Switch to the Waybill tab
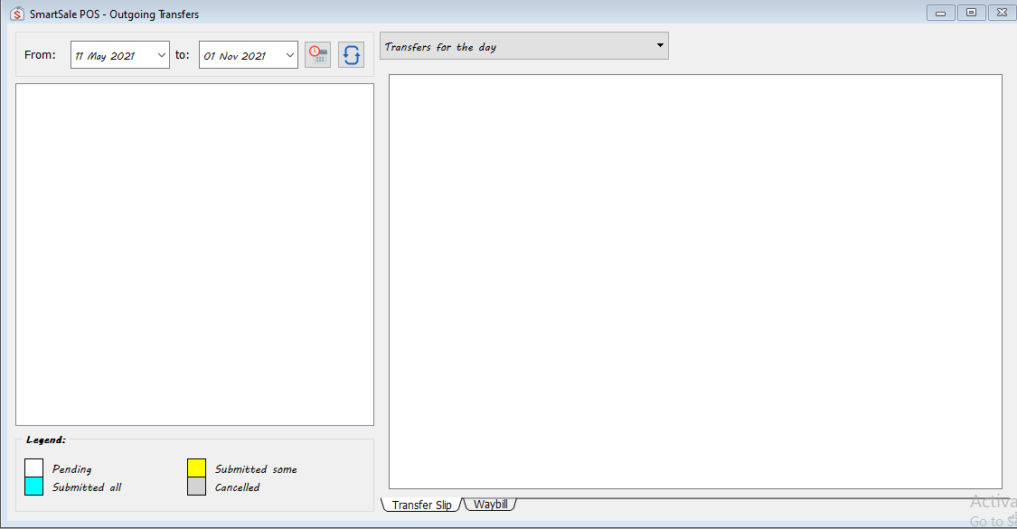The width and height of the screenshot is (1017, 529). pyautogui.click(x=490, y=505)
